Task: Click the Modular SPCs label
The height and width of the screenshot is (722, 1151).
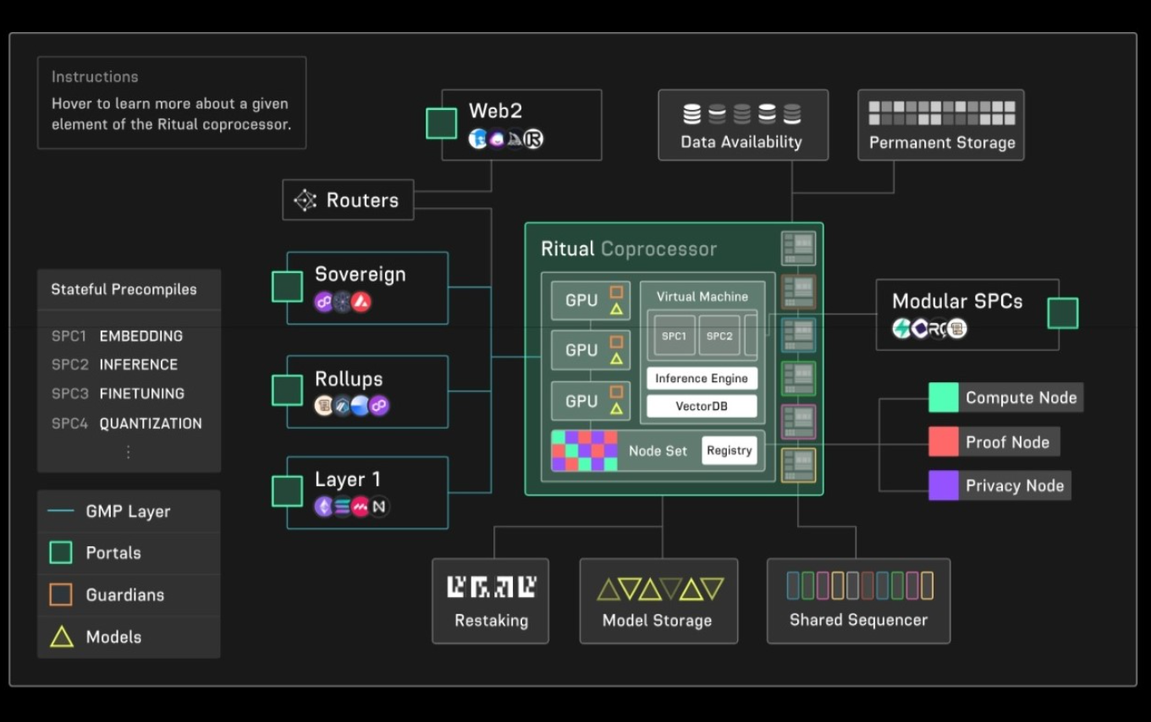Action: [x=957, y=301]
